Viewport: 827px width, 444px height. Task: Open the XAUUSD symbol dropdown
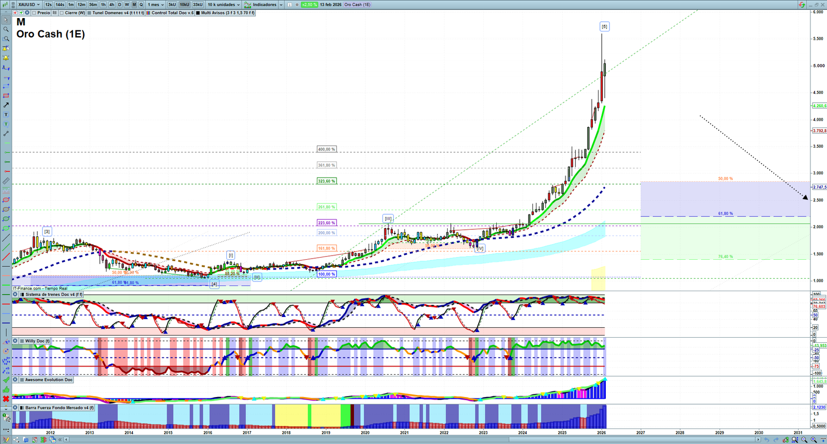(x=28, y=5)
